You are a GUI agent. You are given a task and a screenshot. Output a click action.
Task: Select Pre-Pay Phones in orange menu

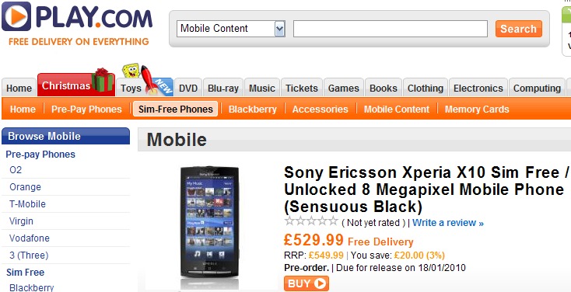pos(86,109)
